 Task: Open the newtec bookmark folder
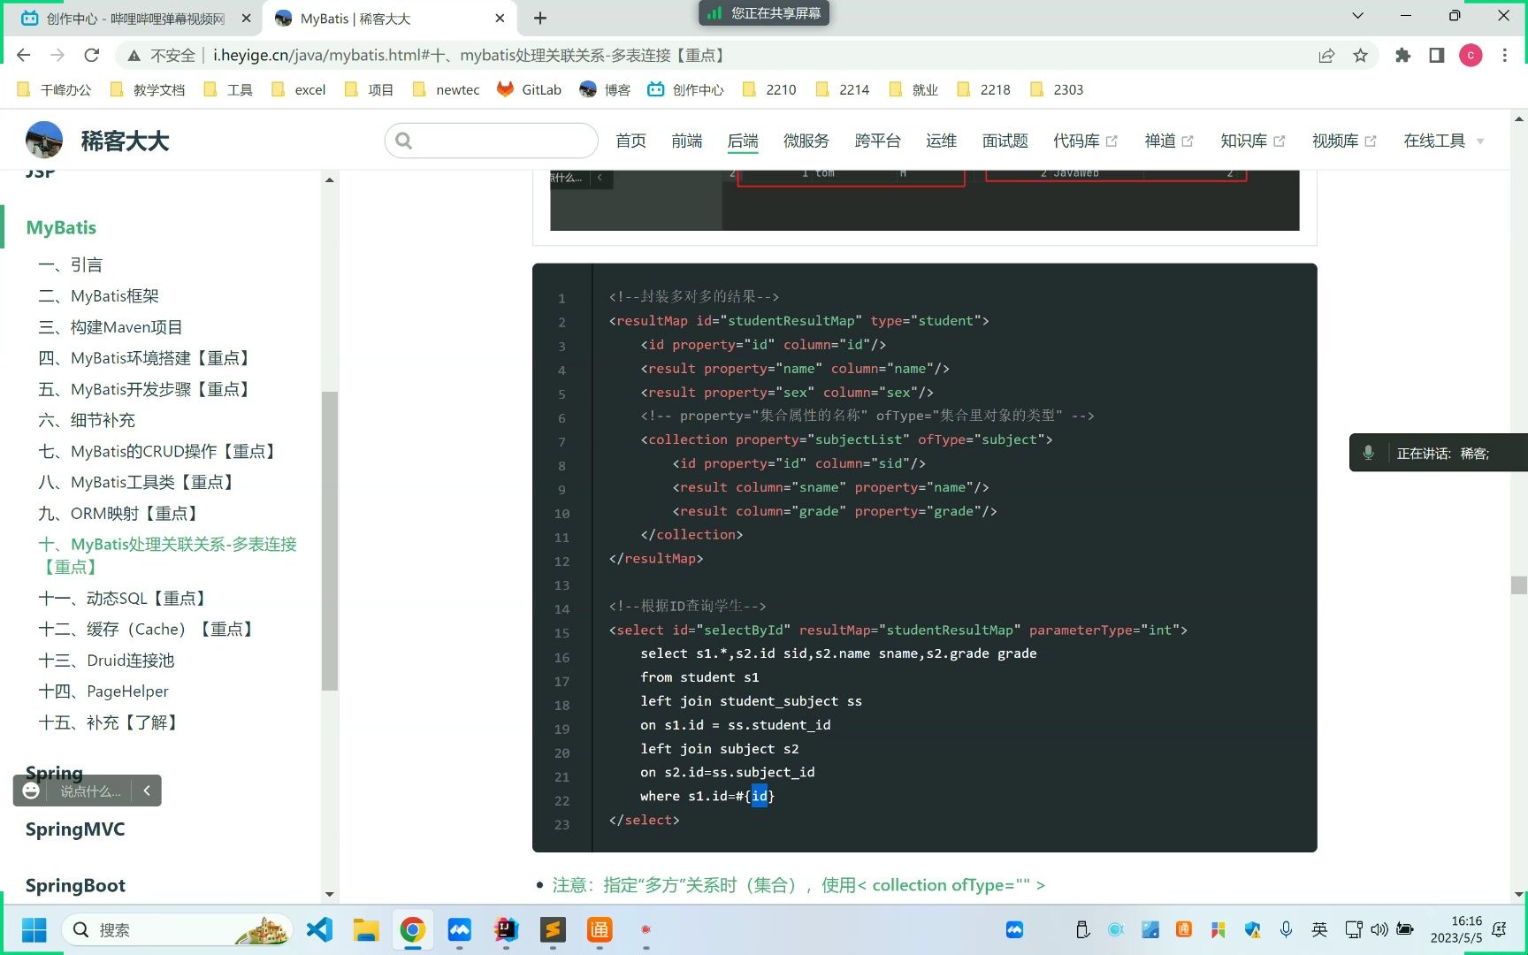pos(446,89)
